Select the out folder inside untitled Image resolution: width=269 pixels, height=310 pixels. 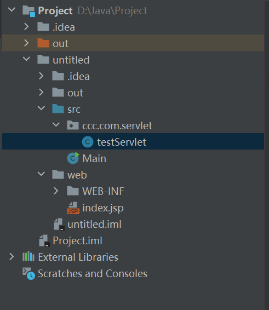click(75, 93)
